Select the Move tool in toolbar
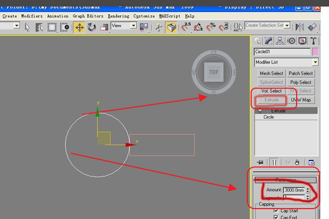 80,27
